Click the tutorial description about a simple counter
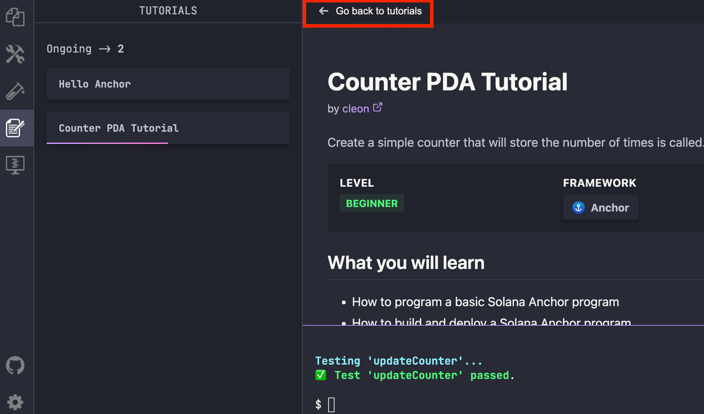704x414 pixels. tap(515, 143)
